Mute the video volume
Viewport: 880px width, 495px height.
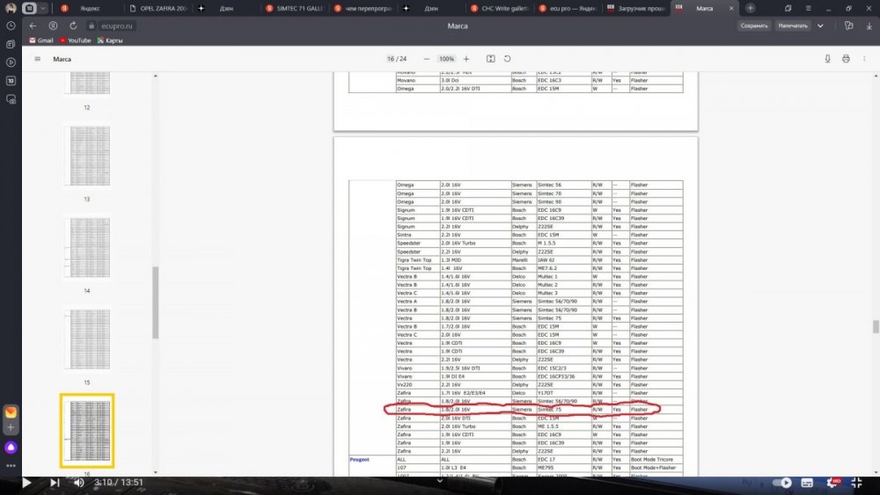coord(79,483)
